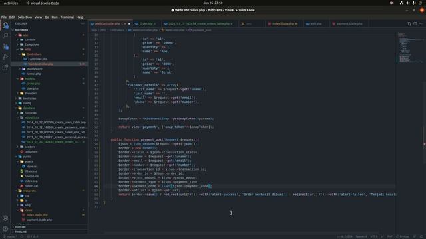Expand the Exceptions folder
Image resolution: width=426 pixels, height=239 pixels.
click(x=32, y=44)
